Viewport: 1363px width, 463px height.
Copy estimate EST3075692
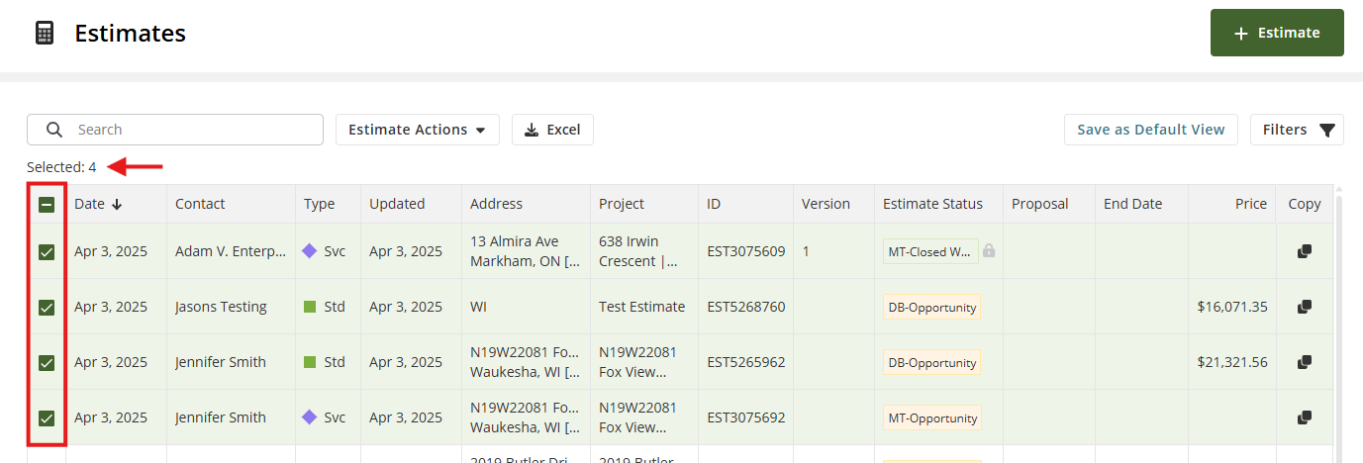click(x=1305, y=417)
